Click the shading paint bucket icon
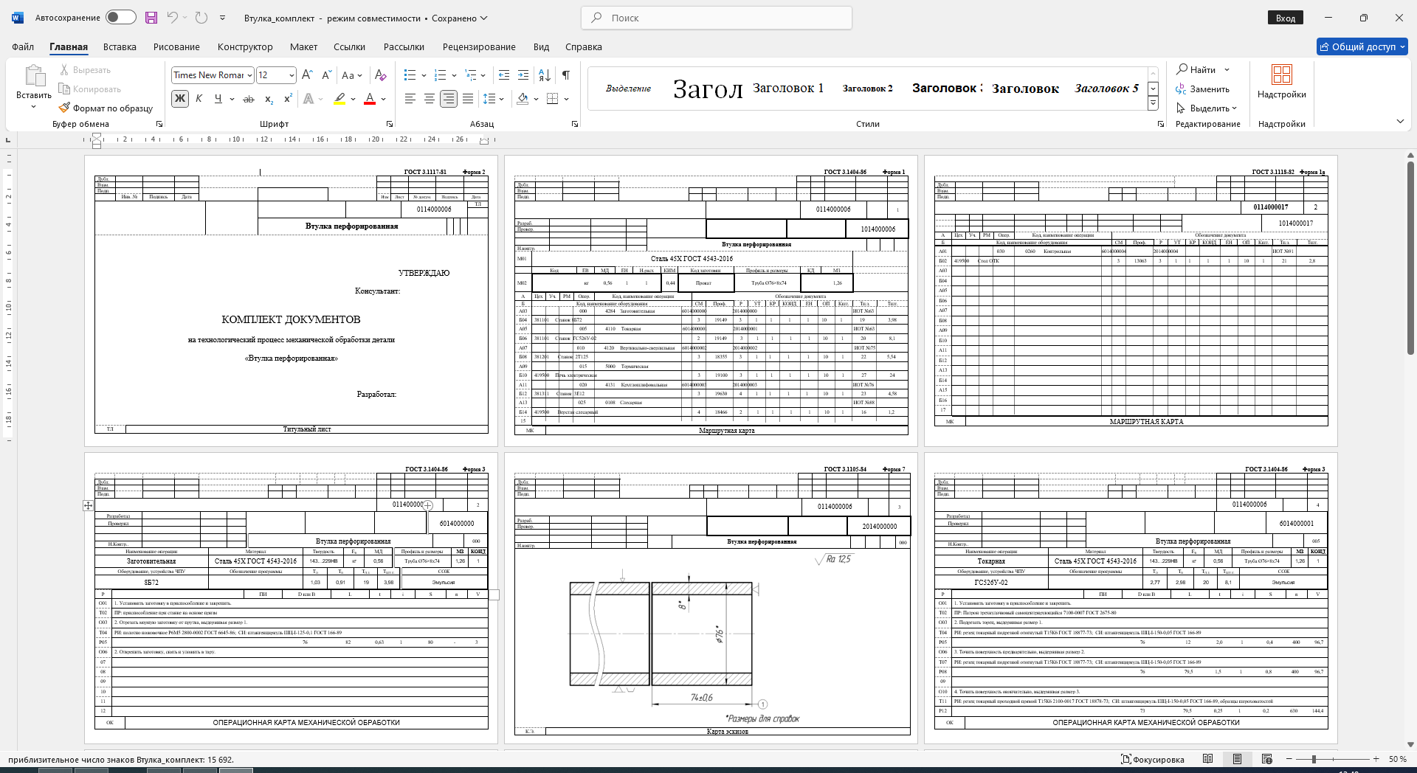This screenshot has width=1417, height=773. tap(523, 99)
